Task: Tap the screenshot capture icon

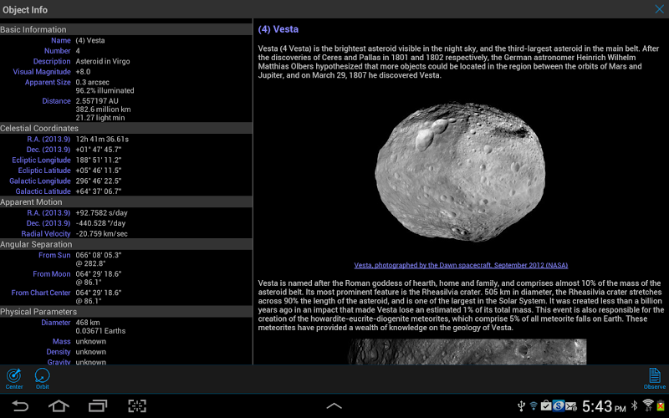Action: click(136, 406)
